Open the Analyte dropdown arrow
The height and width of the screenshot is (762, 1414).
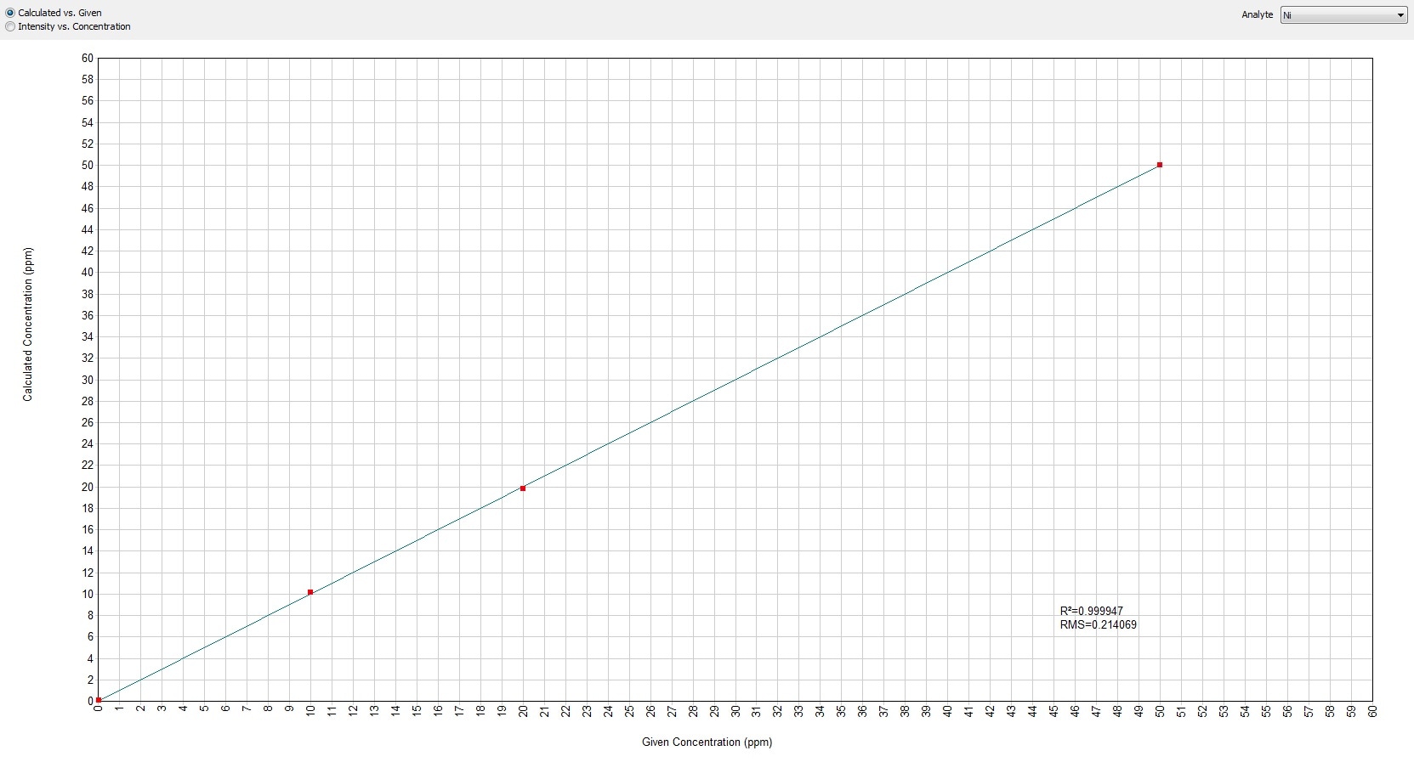pos(1400,15)
